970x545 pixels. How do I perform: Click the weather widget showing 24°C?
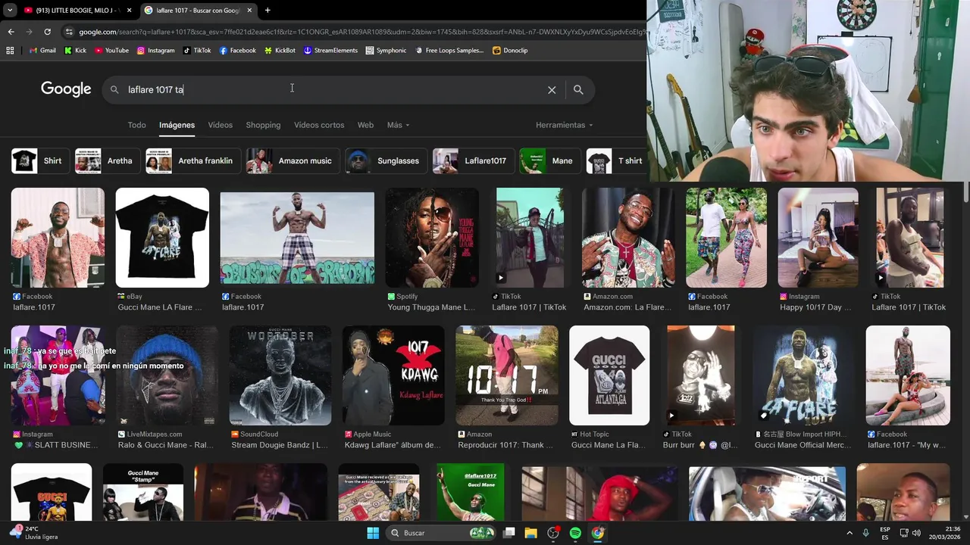[x=33, y=533]
